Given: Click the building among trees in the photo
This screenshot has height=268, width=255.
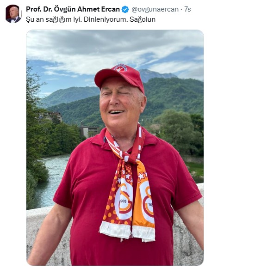Looking at the screenshot, I should (x=89, y=132).
